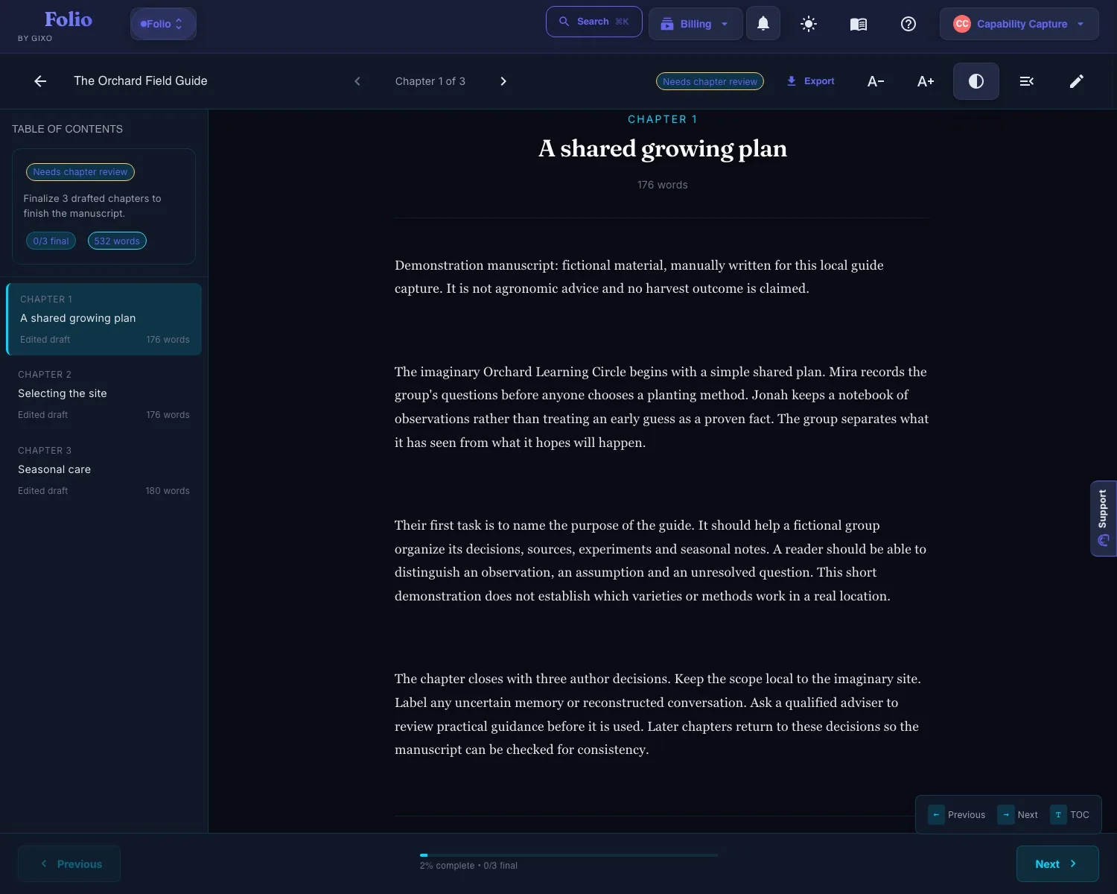Toggle light theme with sun icon

(x=809, y=24)
